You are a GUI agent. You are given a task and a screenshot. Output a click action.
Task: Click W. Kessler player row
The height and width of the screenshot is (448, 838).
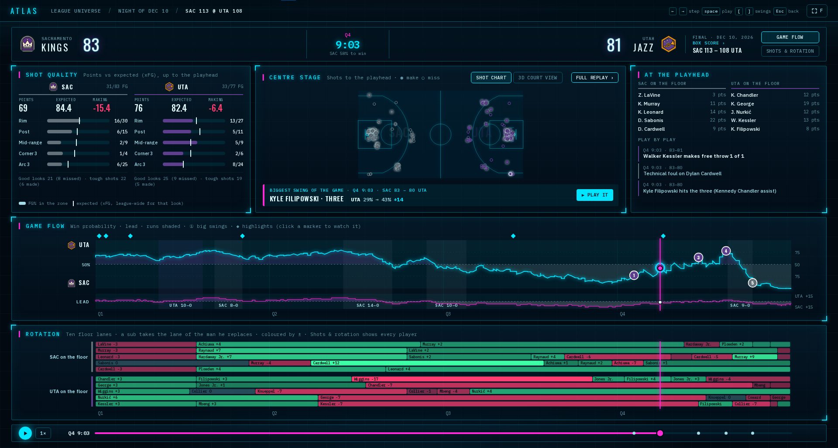pos(775,120)
